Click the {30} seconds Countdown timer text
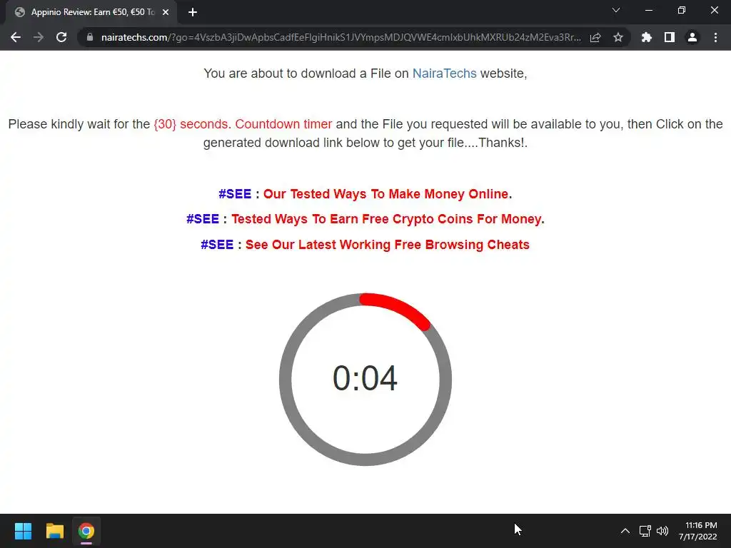The image size is (731, 548). click(x=243, y=124)
